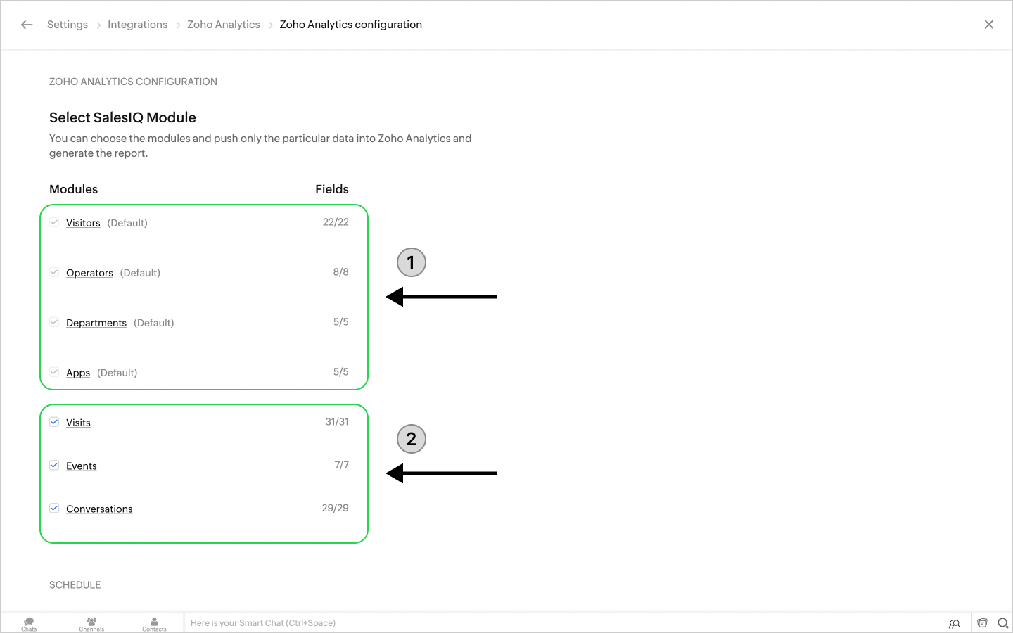Open the Conversations module link

coord(99,509)
